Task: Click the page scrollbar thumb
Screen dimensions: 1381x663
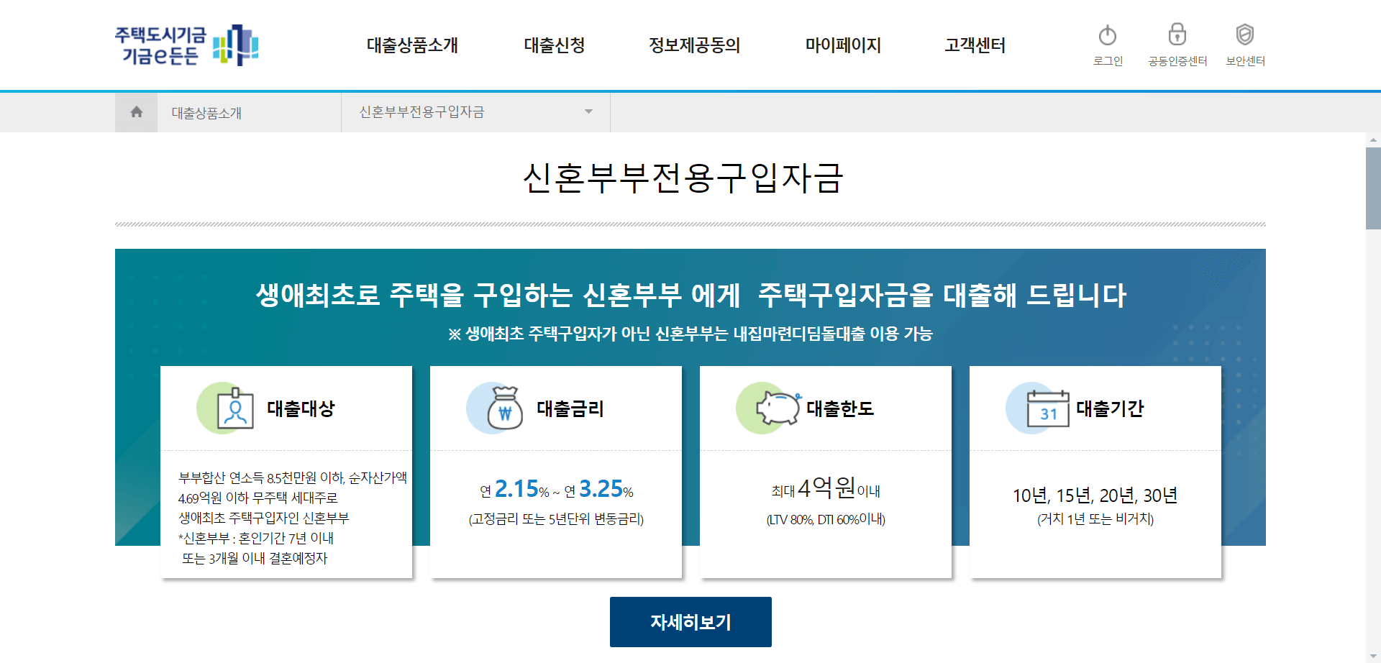Action: (1373, 188)
